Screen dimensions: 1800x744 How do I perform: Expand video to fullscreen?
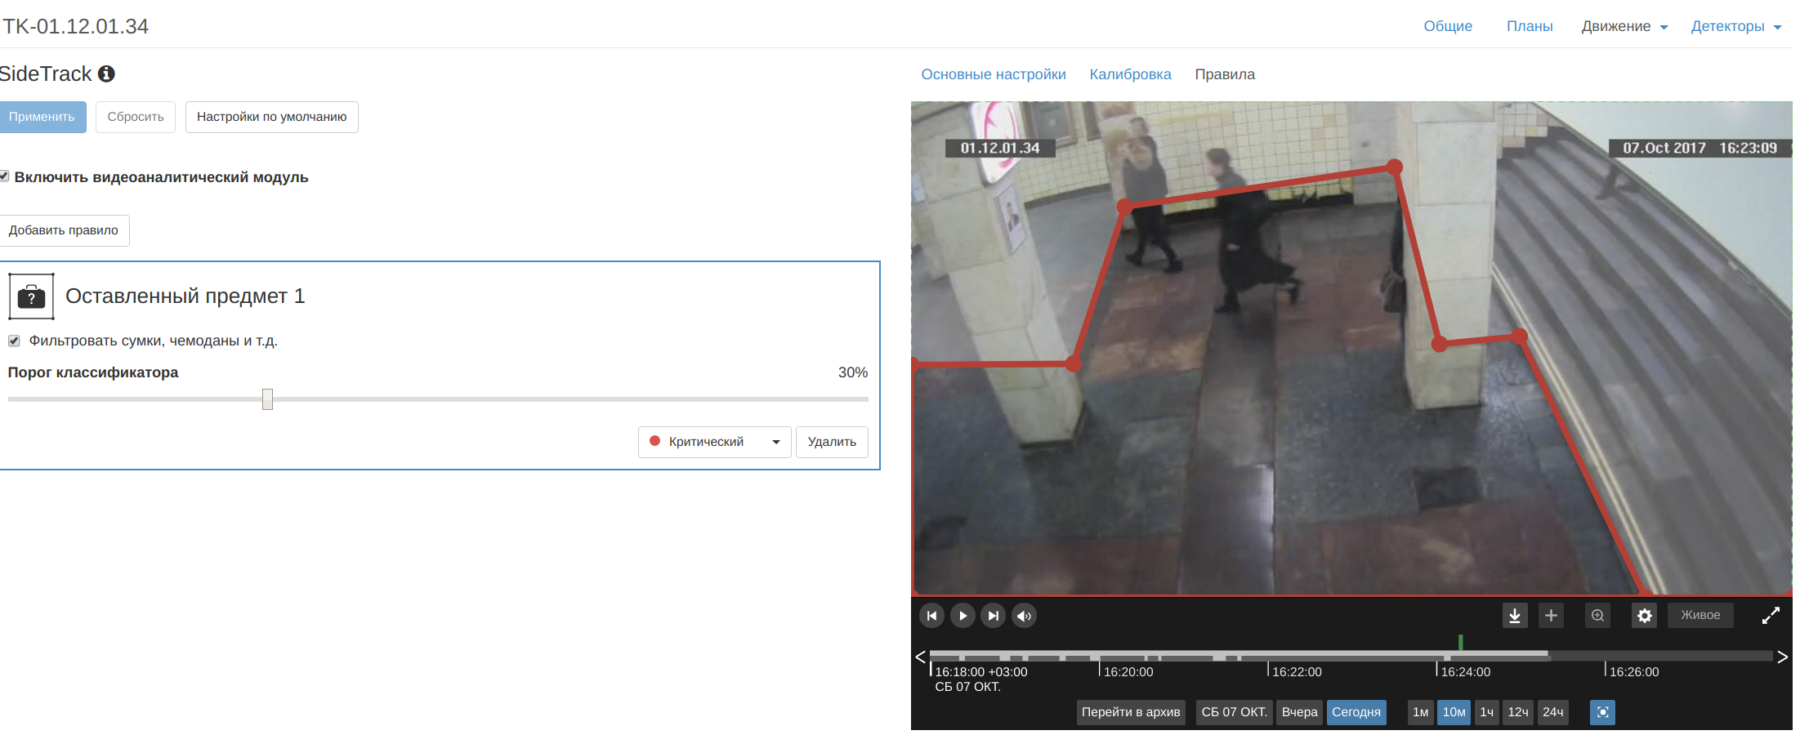(x=1771, y=616)
